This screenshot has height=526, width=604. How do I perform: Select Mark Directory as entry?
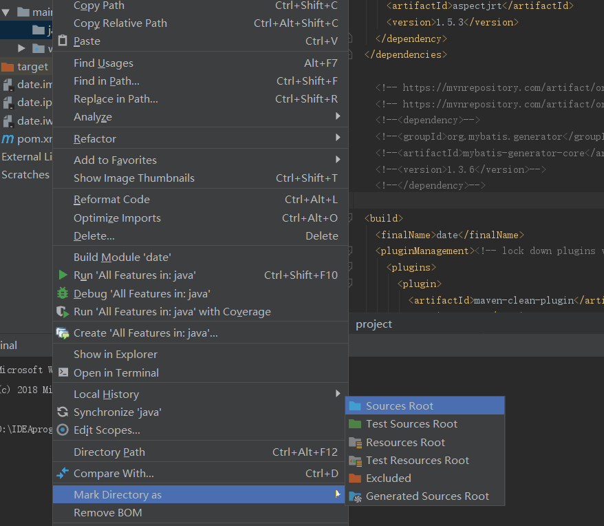coord(199,494)
